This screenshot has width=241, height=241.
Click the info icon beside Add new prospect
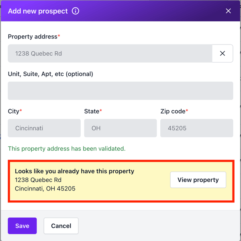[x=76, y=11]
